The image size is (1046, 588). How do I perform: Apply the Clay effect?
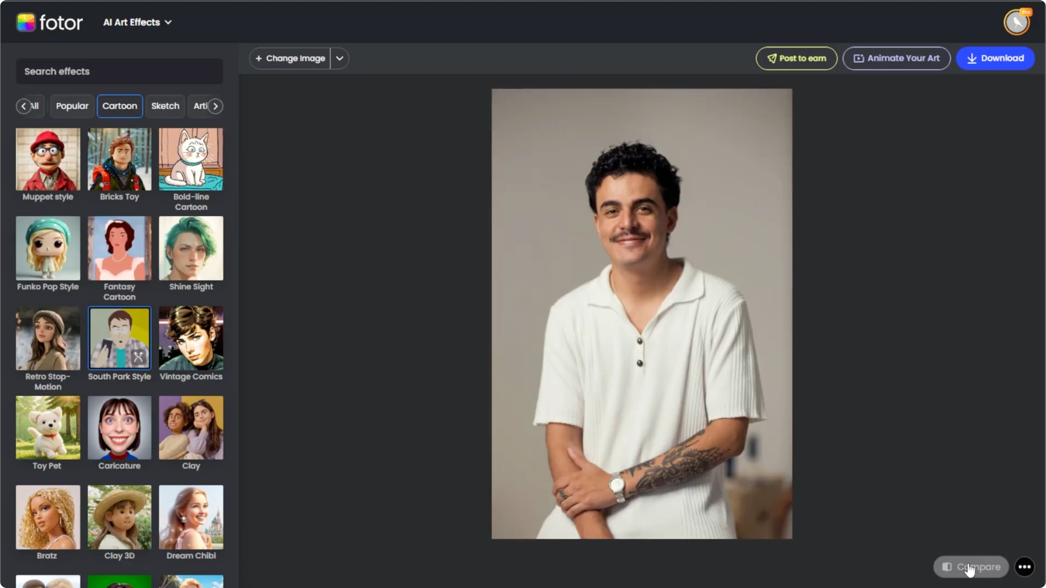click(191, 428)
